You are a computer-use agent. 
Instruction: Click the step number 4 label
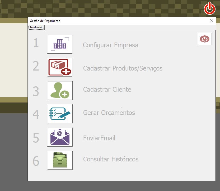pyautogui.click(x=36, y=114)
